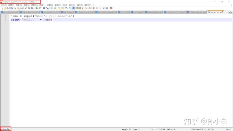Viewport: 233px width, 131px height.
Task: Switch to the CPheroField.cpp tab
Action: click(85, 12)
